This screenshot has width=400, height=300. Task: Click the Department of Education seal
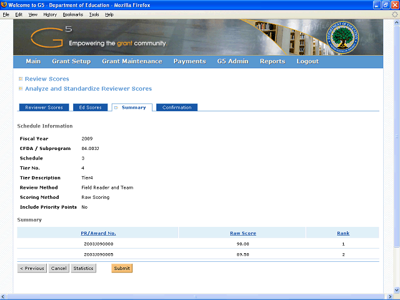click(342, 37)
